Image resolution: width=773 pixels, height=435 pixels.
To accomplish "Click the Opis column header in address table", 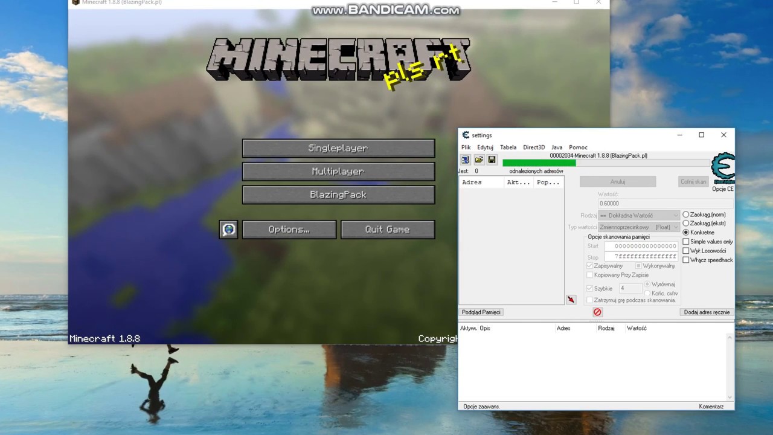I will (x=485, y=328).
